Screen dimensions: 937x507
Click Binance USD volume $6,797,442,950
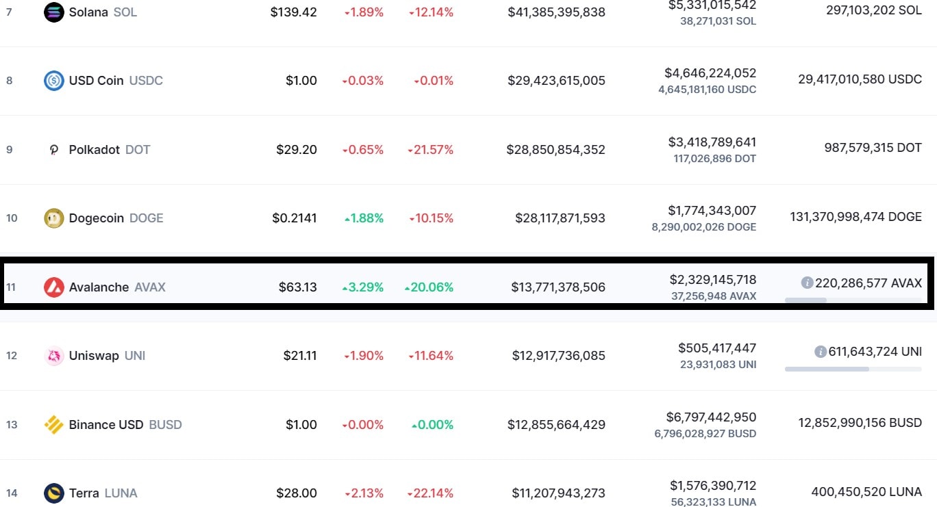point(711,417)
